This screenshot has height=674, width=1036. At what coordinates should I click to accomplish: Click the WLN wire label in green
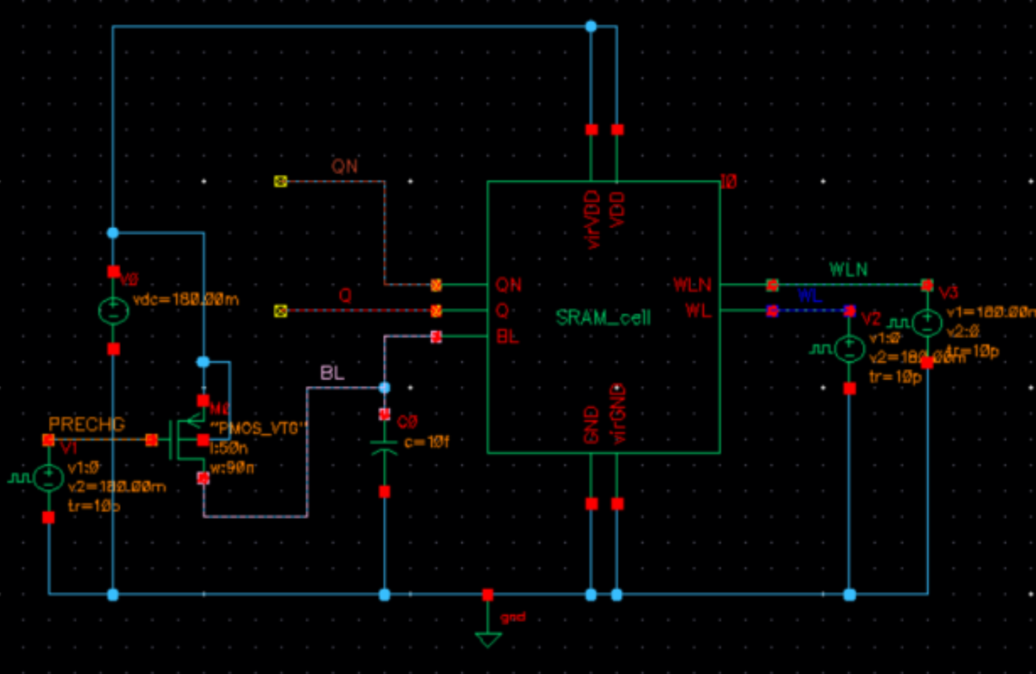[x=848, y=269]
